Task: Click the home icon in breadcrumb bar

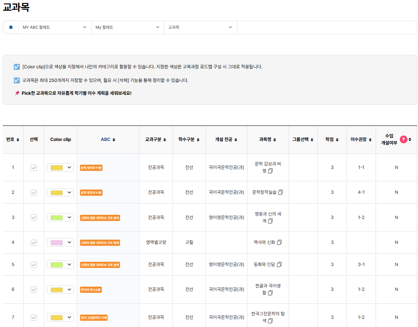Action: pos(11,27)
